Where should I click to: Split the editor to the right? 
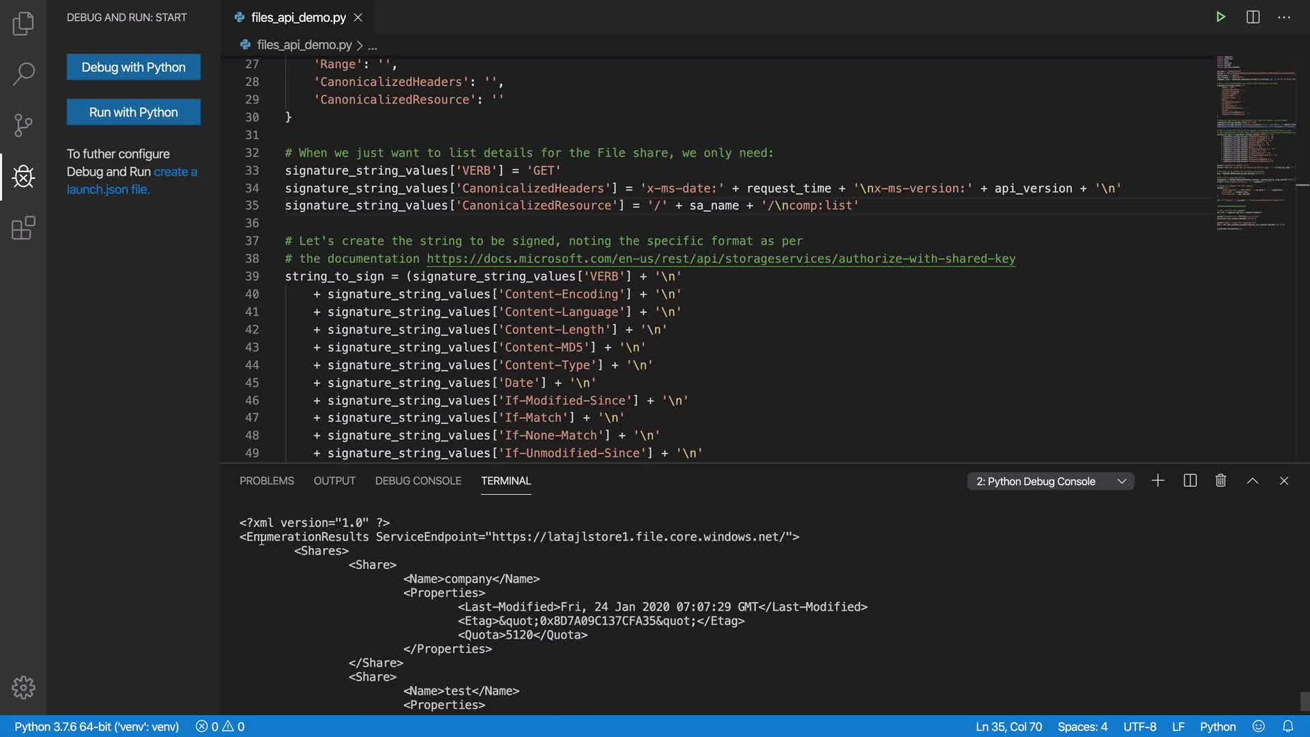point(1253,17)
